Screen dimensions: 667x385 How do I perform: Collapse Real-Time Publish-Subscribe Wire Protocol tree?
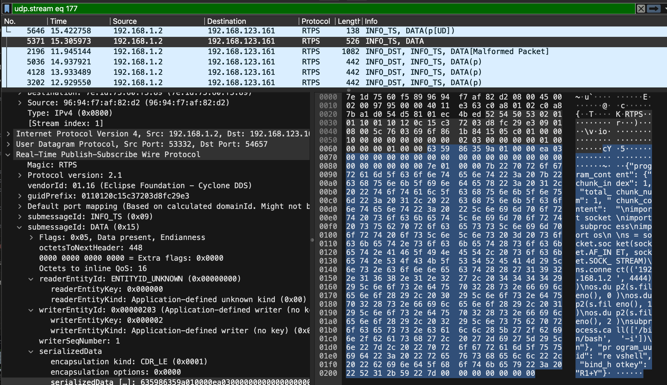click(8, 155)
